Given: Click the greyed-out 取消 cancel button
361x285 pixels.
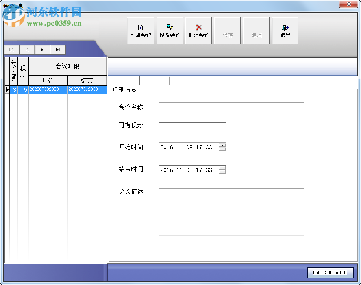Looking at the screenshot, I should [256, 31].
